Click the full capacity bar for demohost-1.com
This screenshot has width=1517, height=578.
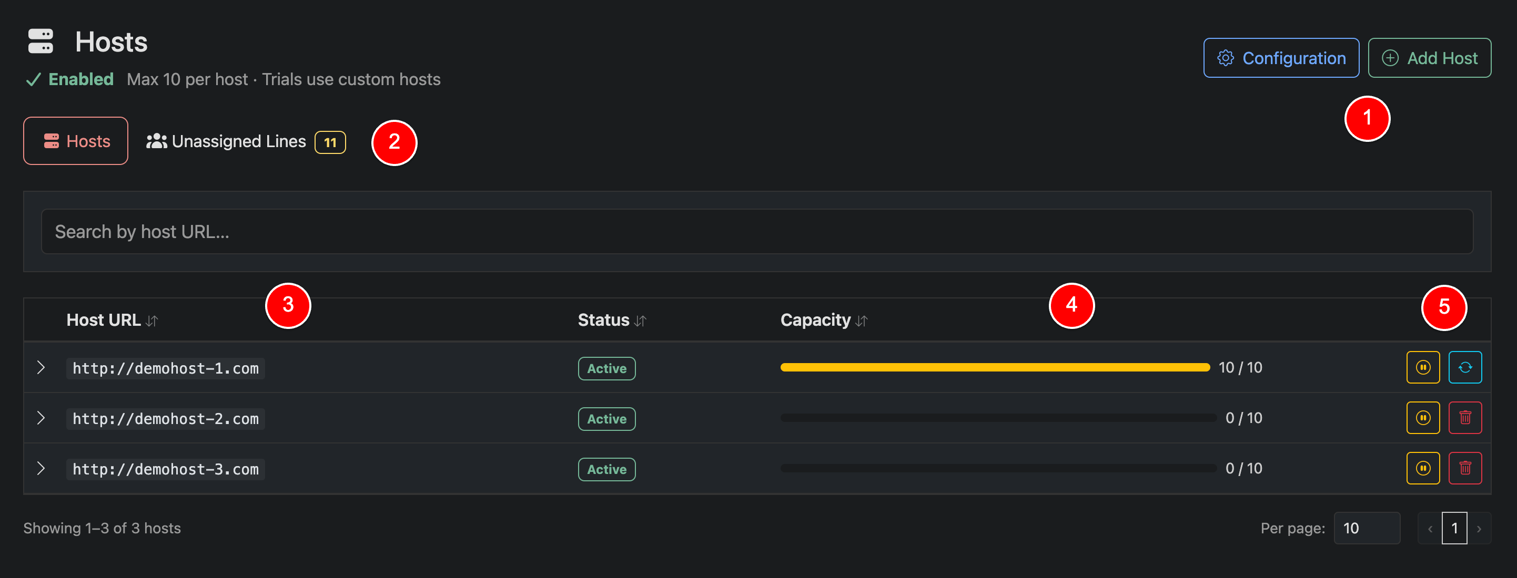pos(995,367)
